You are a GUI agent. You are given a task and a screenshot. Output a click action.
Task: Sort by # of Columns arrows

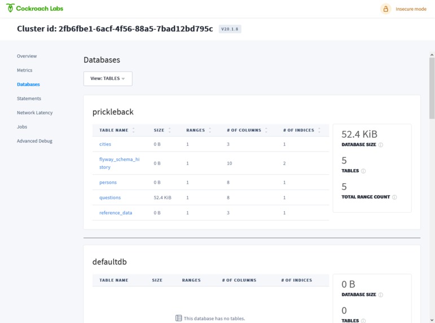pyautogui.click(x=266, y=130)
